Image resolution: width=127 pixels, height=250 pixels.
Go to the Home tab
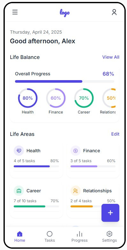click(x=20, y=237)
